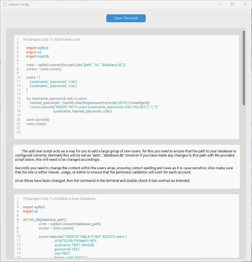Open the terminal with Open Terminal button
The width and height of the screenshot is (252, 262).
(126, 18)
